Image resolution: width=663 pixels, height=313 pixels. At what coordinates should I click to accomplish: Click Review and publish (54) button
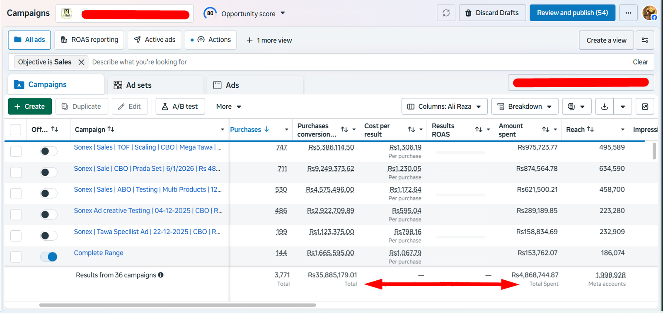tap(572, 13)
